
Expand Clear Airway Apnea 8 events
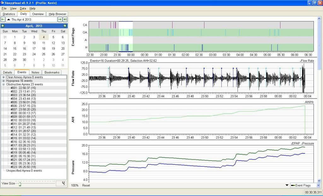[x=3, y=77]
